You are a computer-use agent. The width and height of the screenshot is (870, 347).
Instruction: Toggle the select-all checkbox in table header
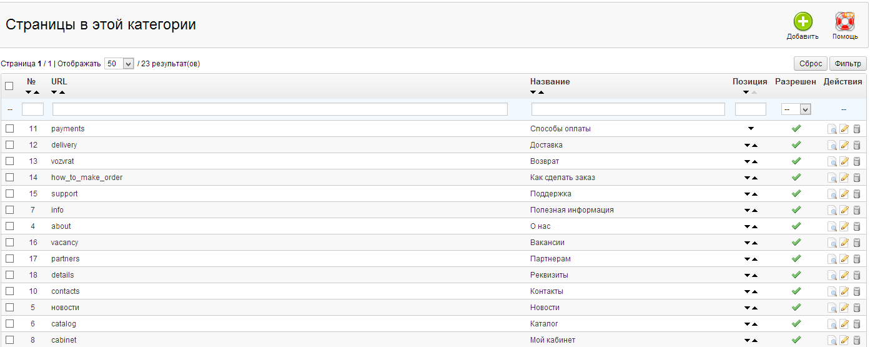(9, 86)
